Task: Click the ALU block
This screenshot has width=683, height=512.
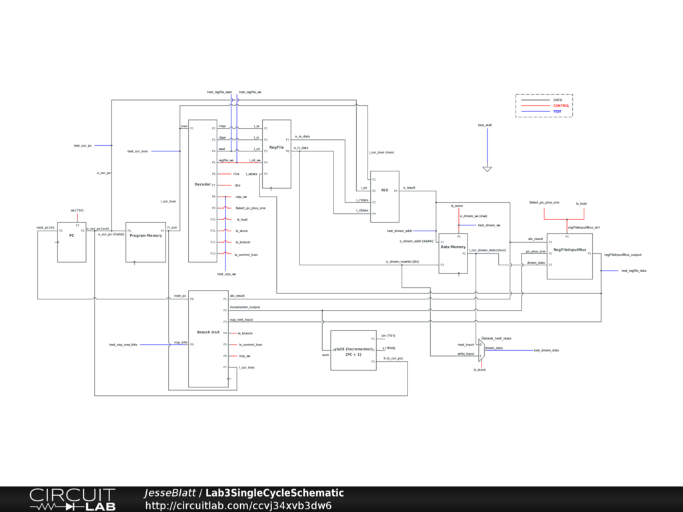Action: click(384, 196)
